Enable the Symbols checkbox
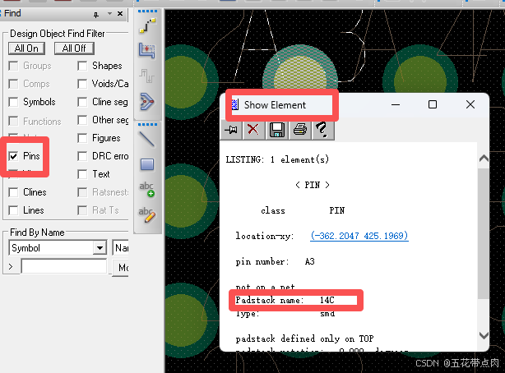This screenshot has width=505, height=373. 13,102
